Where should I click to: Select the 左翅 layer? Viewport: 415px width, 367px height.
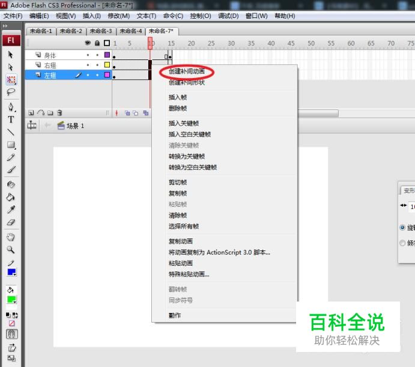pos(50,75)
